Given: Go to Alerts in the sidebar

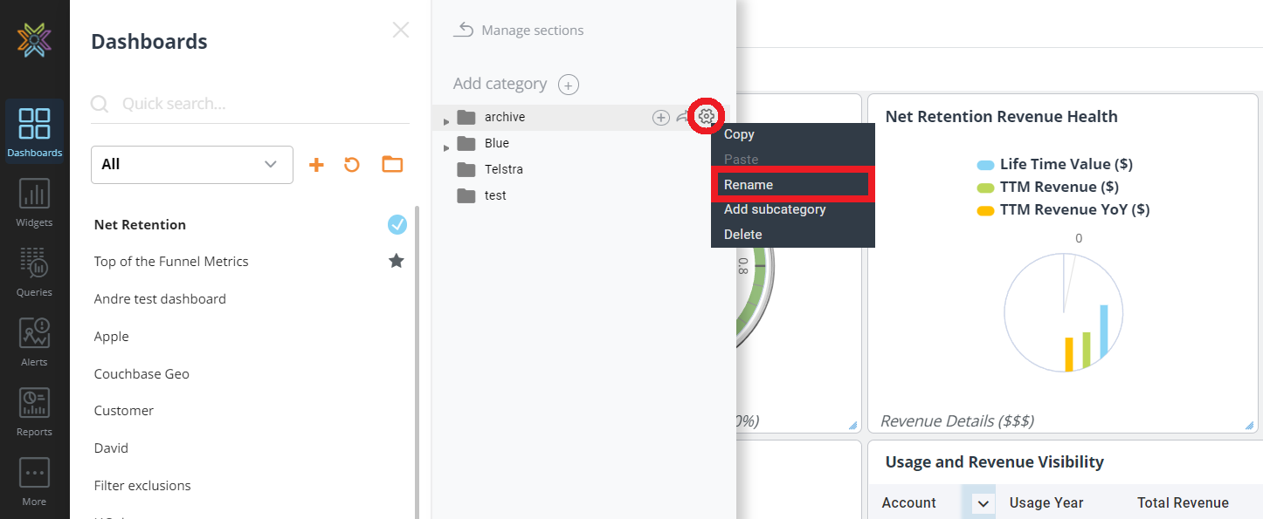Looking at the screenshot, I should click(x=34, y=342).
